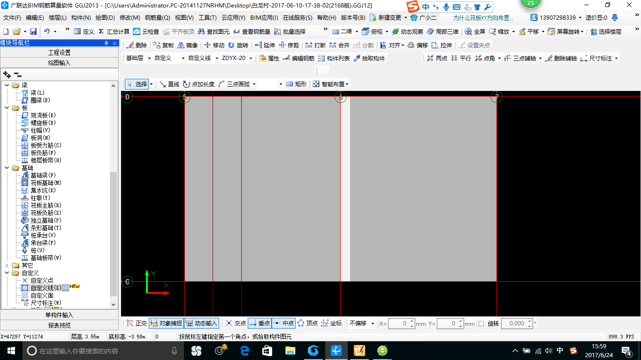
Task: Click 旋转 rotate tool
Action: (238, 45)
